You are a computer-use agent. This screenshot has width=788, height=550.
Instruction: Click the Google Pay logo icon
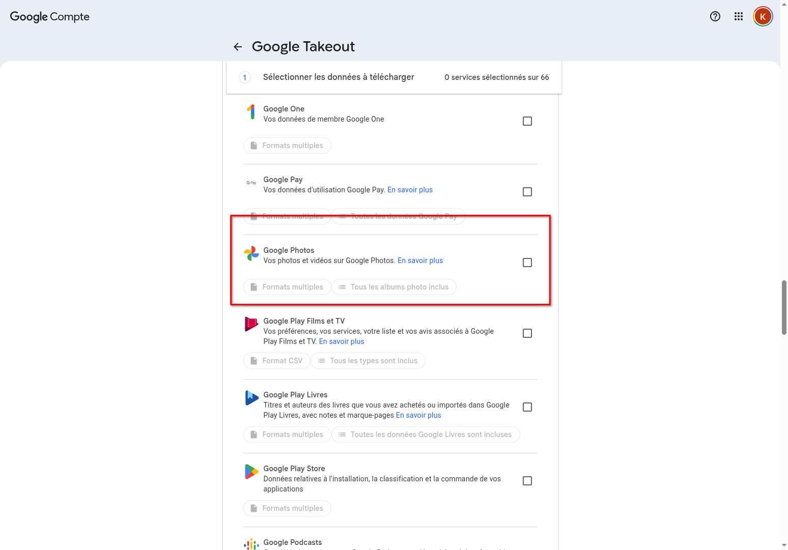(251, 183)
